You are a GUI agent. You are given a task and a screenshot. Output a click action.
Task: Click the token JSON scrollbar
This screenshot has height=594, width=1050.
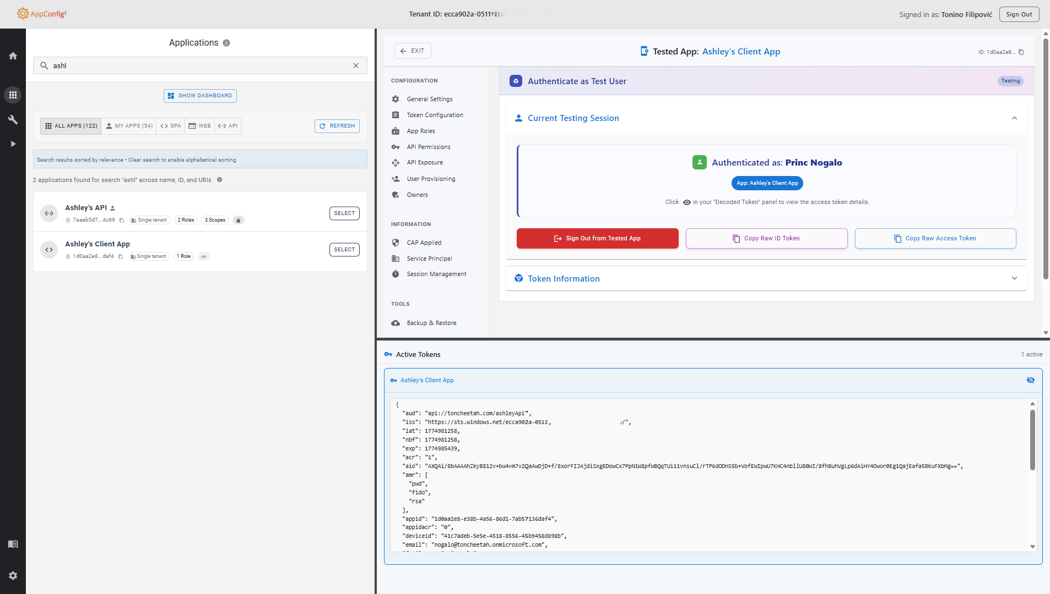click(x=1032, y=440)
